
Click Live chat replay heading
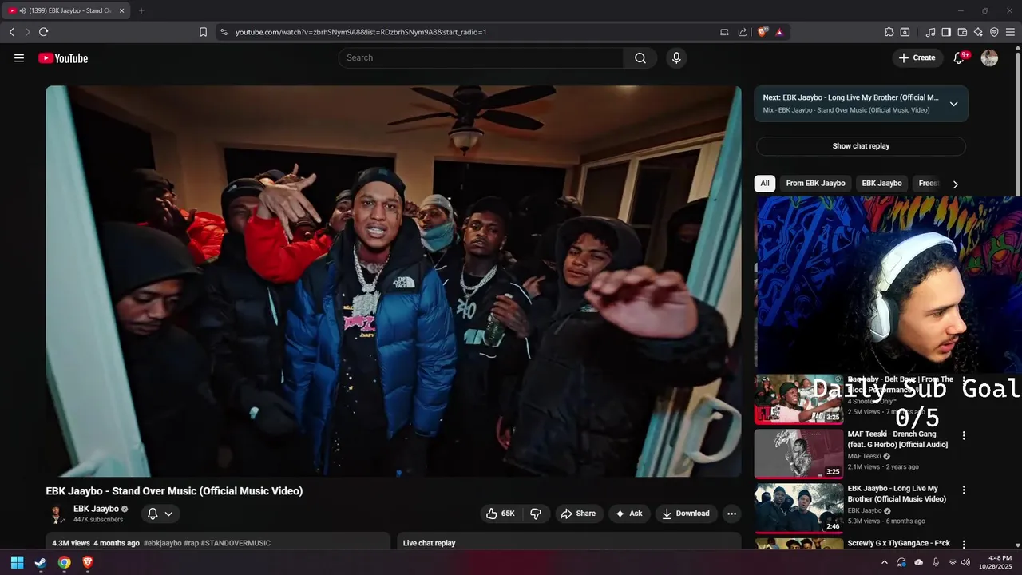pyautogui.click(x=429, y=543)
